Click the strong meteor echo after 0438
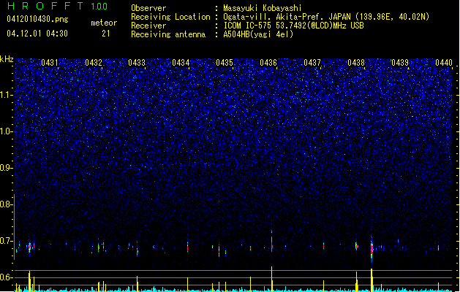This screenshot has width=460, height=292. click(x=372, y=248)
